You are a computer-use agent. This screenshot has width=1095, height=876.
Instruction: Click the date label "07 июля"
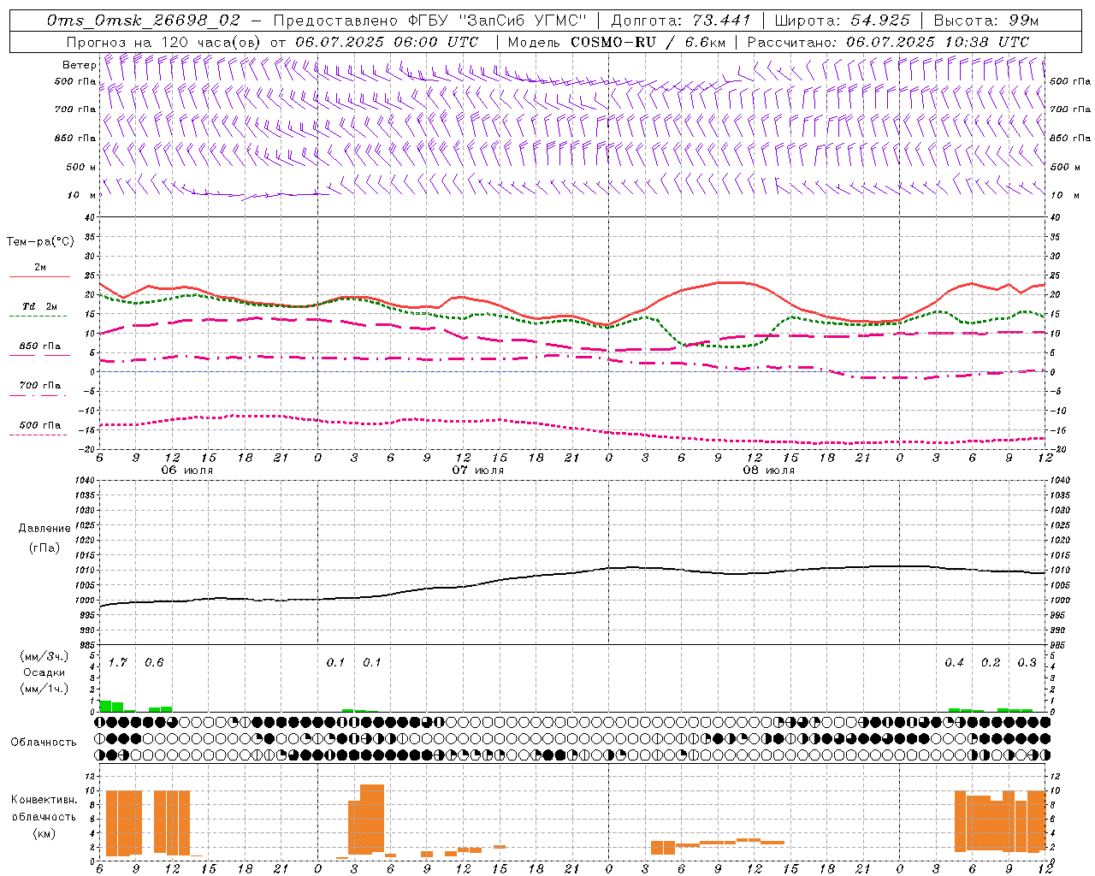tap(478, 471)
